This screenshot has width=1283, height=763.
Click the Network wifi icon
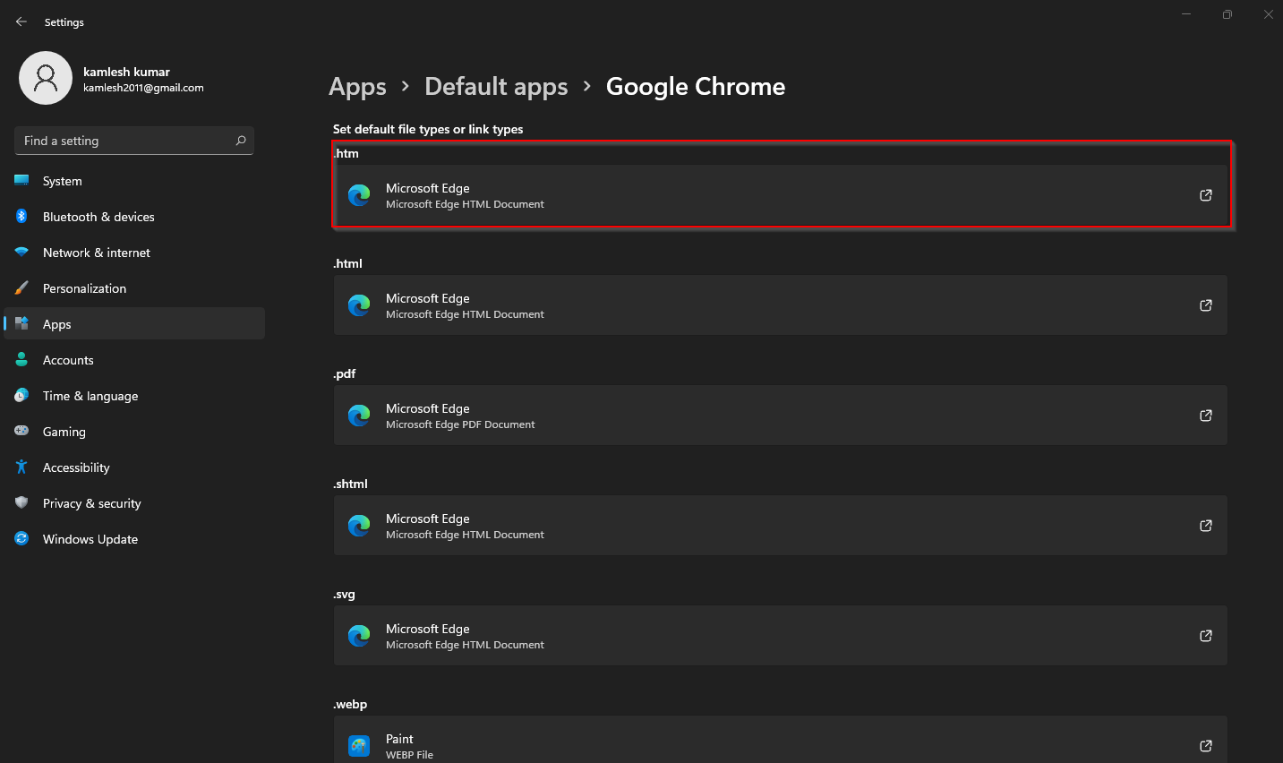click(x=21, y=252)
